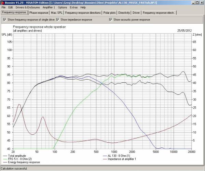Click Frequency response whole speaker title
This screenshot has width=205, height=171.
39,27
